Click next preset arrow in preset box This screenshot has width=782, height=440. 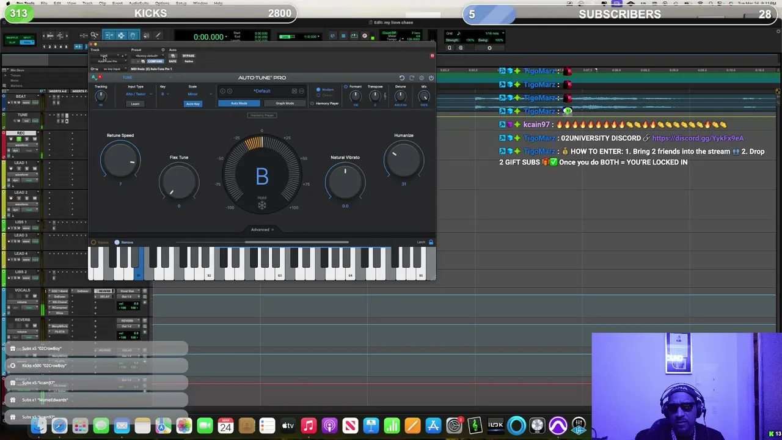230,91
